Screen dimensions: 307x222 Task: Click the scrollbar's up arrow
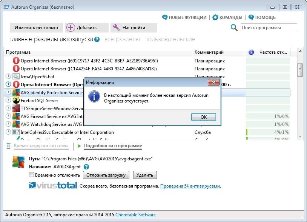point(300,51)
